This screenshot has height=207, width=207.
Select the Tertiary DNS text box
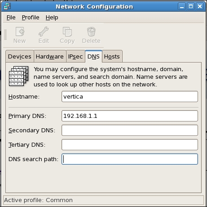tap(130, 145)
